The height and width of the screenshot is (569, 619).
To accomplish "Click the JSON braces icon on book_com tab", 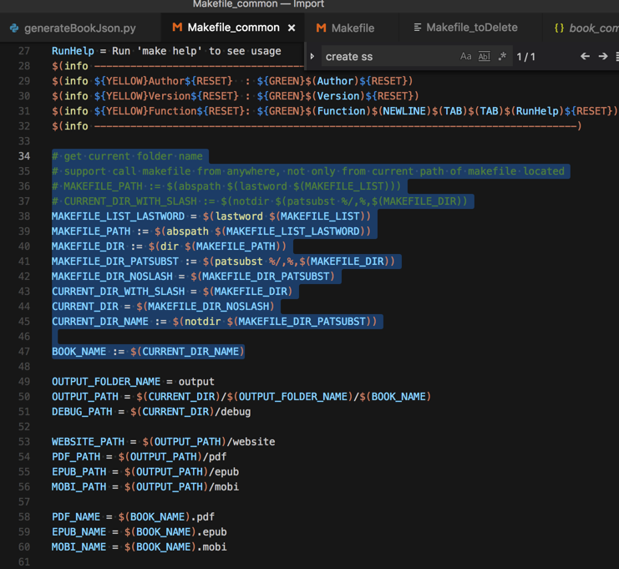I will pyautogui.click(x=559, y=28).
